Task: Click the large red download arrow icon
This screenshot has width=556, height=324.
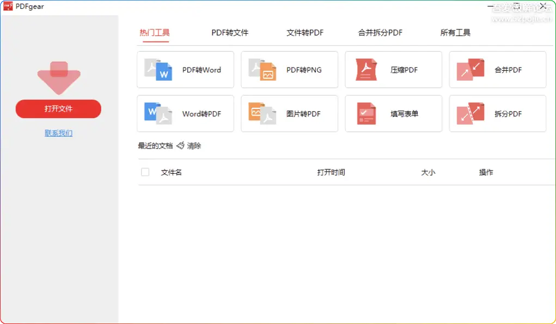Action: [59, 77]
